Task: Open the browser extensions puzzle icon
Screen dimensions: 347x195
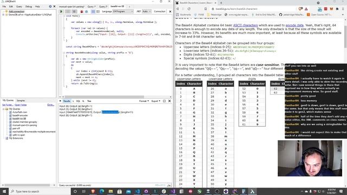Action: [x=337, y=9]
